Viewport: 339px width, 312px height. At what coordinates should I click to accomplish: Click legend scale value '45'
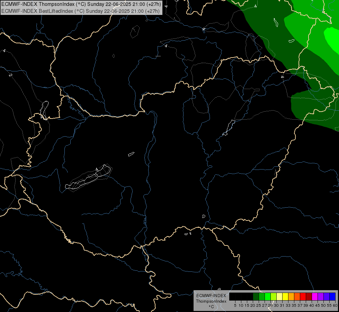318,305
